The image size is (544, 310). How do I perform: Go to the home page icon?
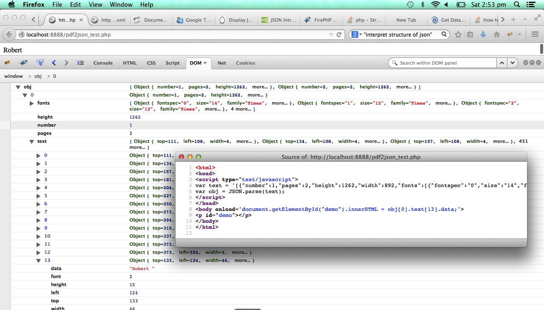[x=496, y=34]
